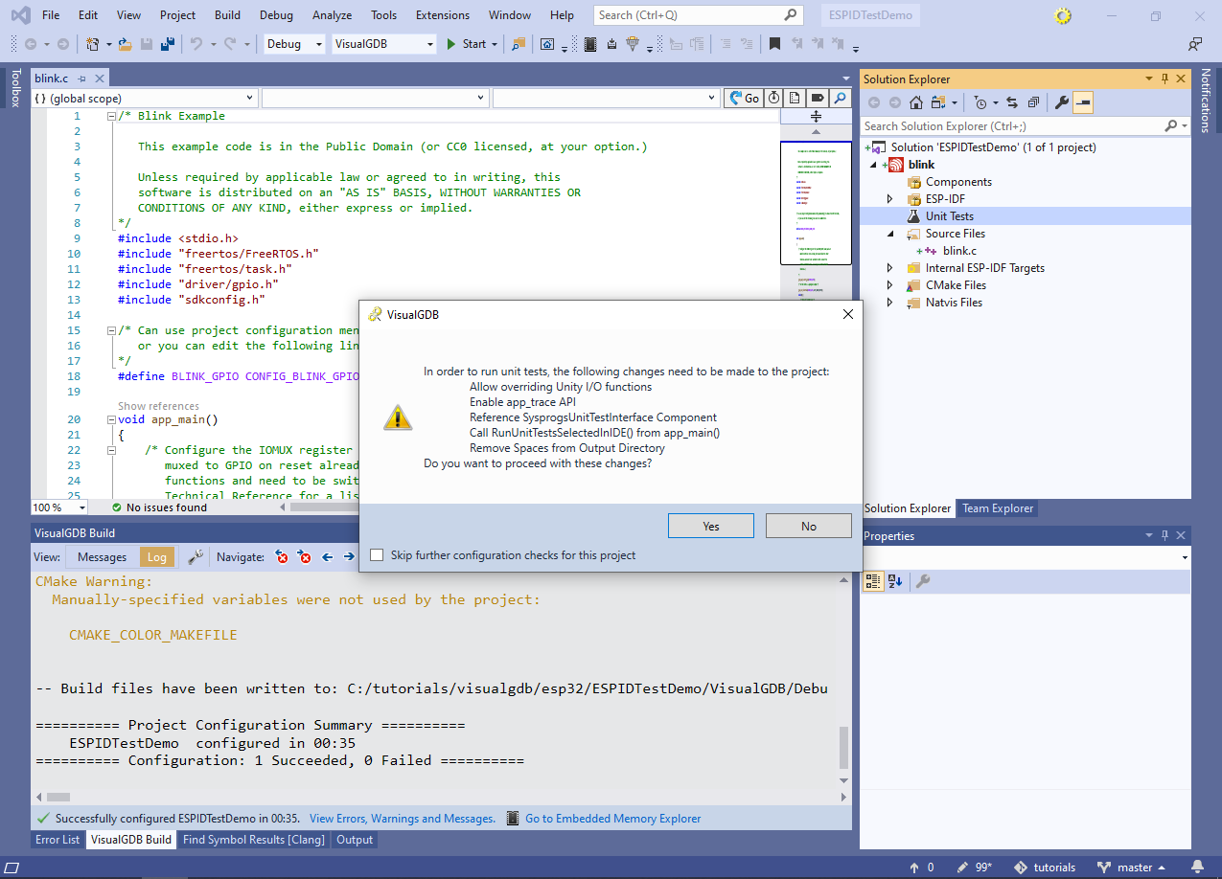Open the 100 % zoom dropdown
Screen dimensions: 1222x879
coord(59,507)
